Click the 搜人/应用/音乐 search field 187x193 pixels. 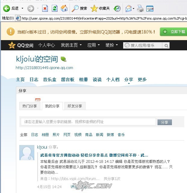[x=143, y=46]
